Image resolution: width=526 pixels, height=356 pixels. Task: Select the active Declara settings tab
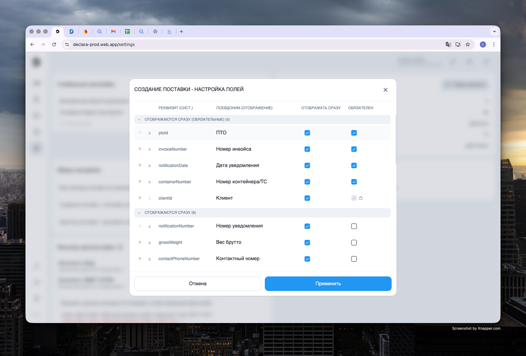pyautogui.click(x=57, y=31)
